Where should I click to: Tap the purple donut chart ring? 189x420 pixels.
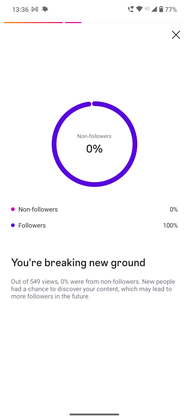[x=135, y=144]
